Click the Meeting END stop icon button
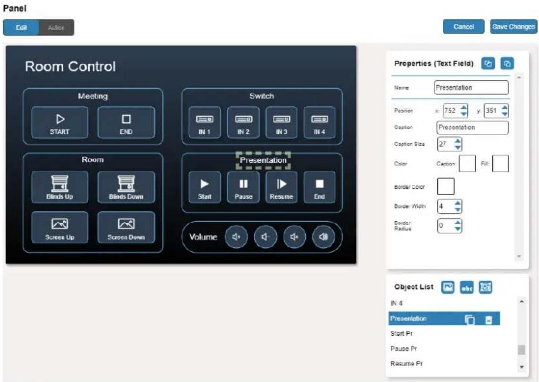This screenshot has height=382, width=539. point(126,123)
